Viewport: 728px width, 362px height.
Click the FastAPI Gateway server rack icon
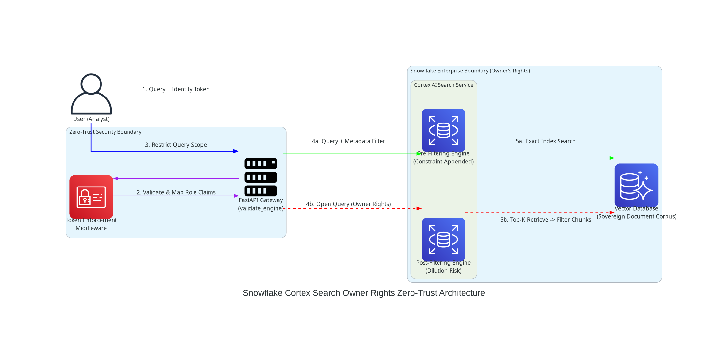coord(261,177)
